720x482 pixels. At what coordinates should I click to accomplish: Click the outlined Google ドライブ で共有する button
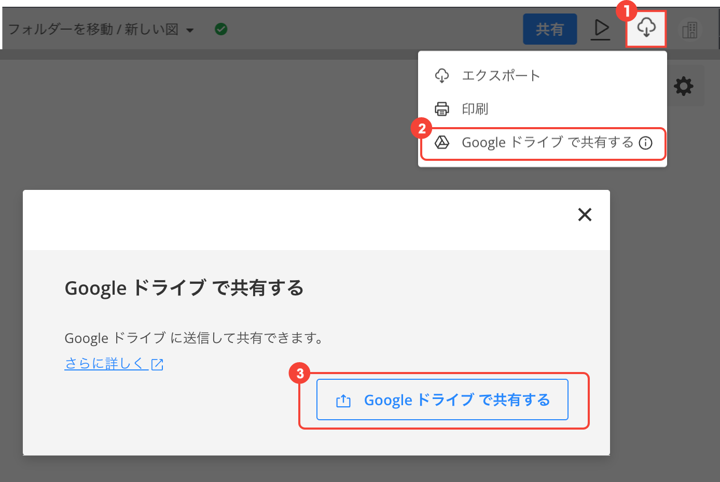(442, 400)
